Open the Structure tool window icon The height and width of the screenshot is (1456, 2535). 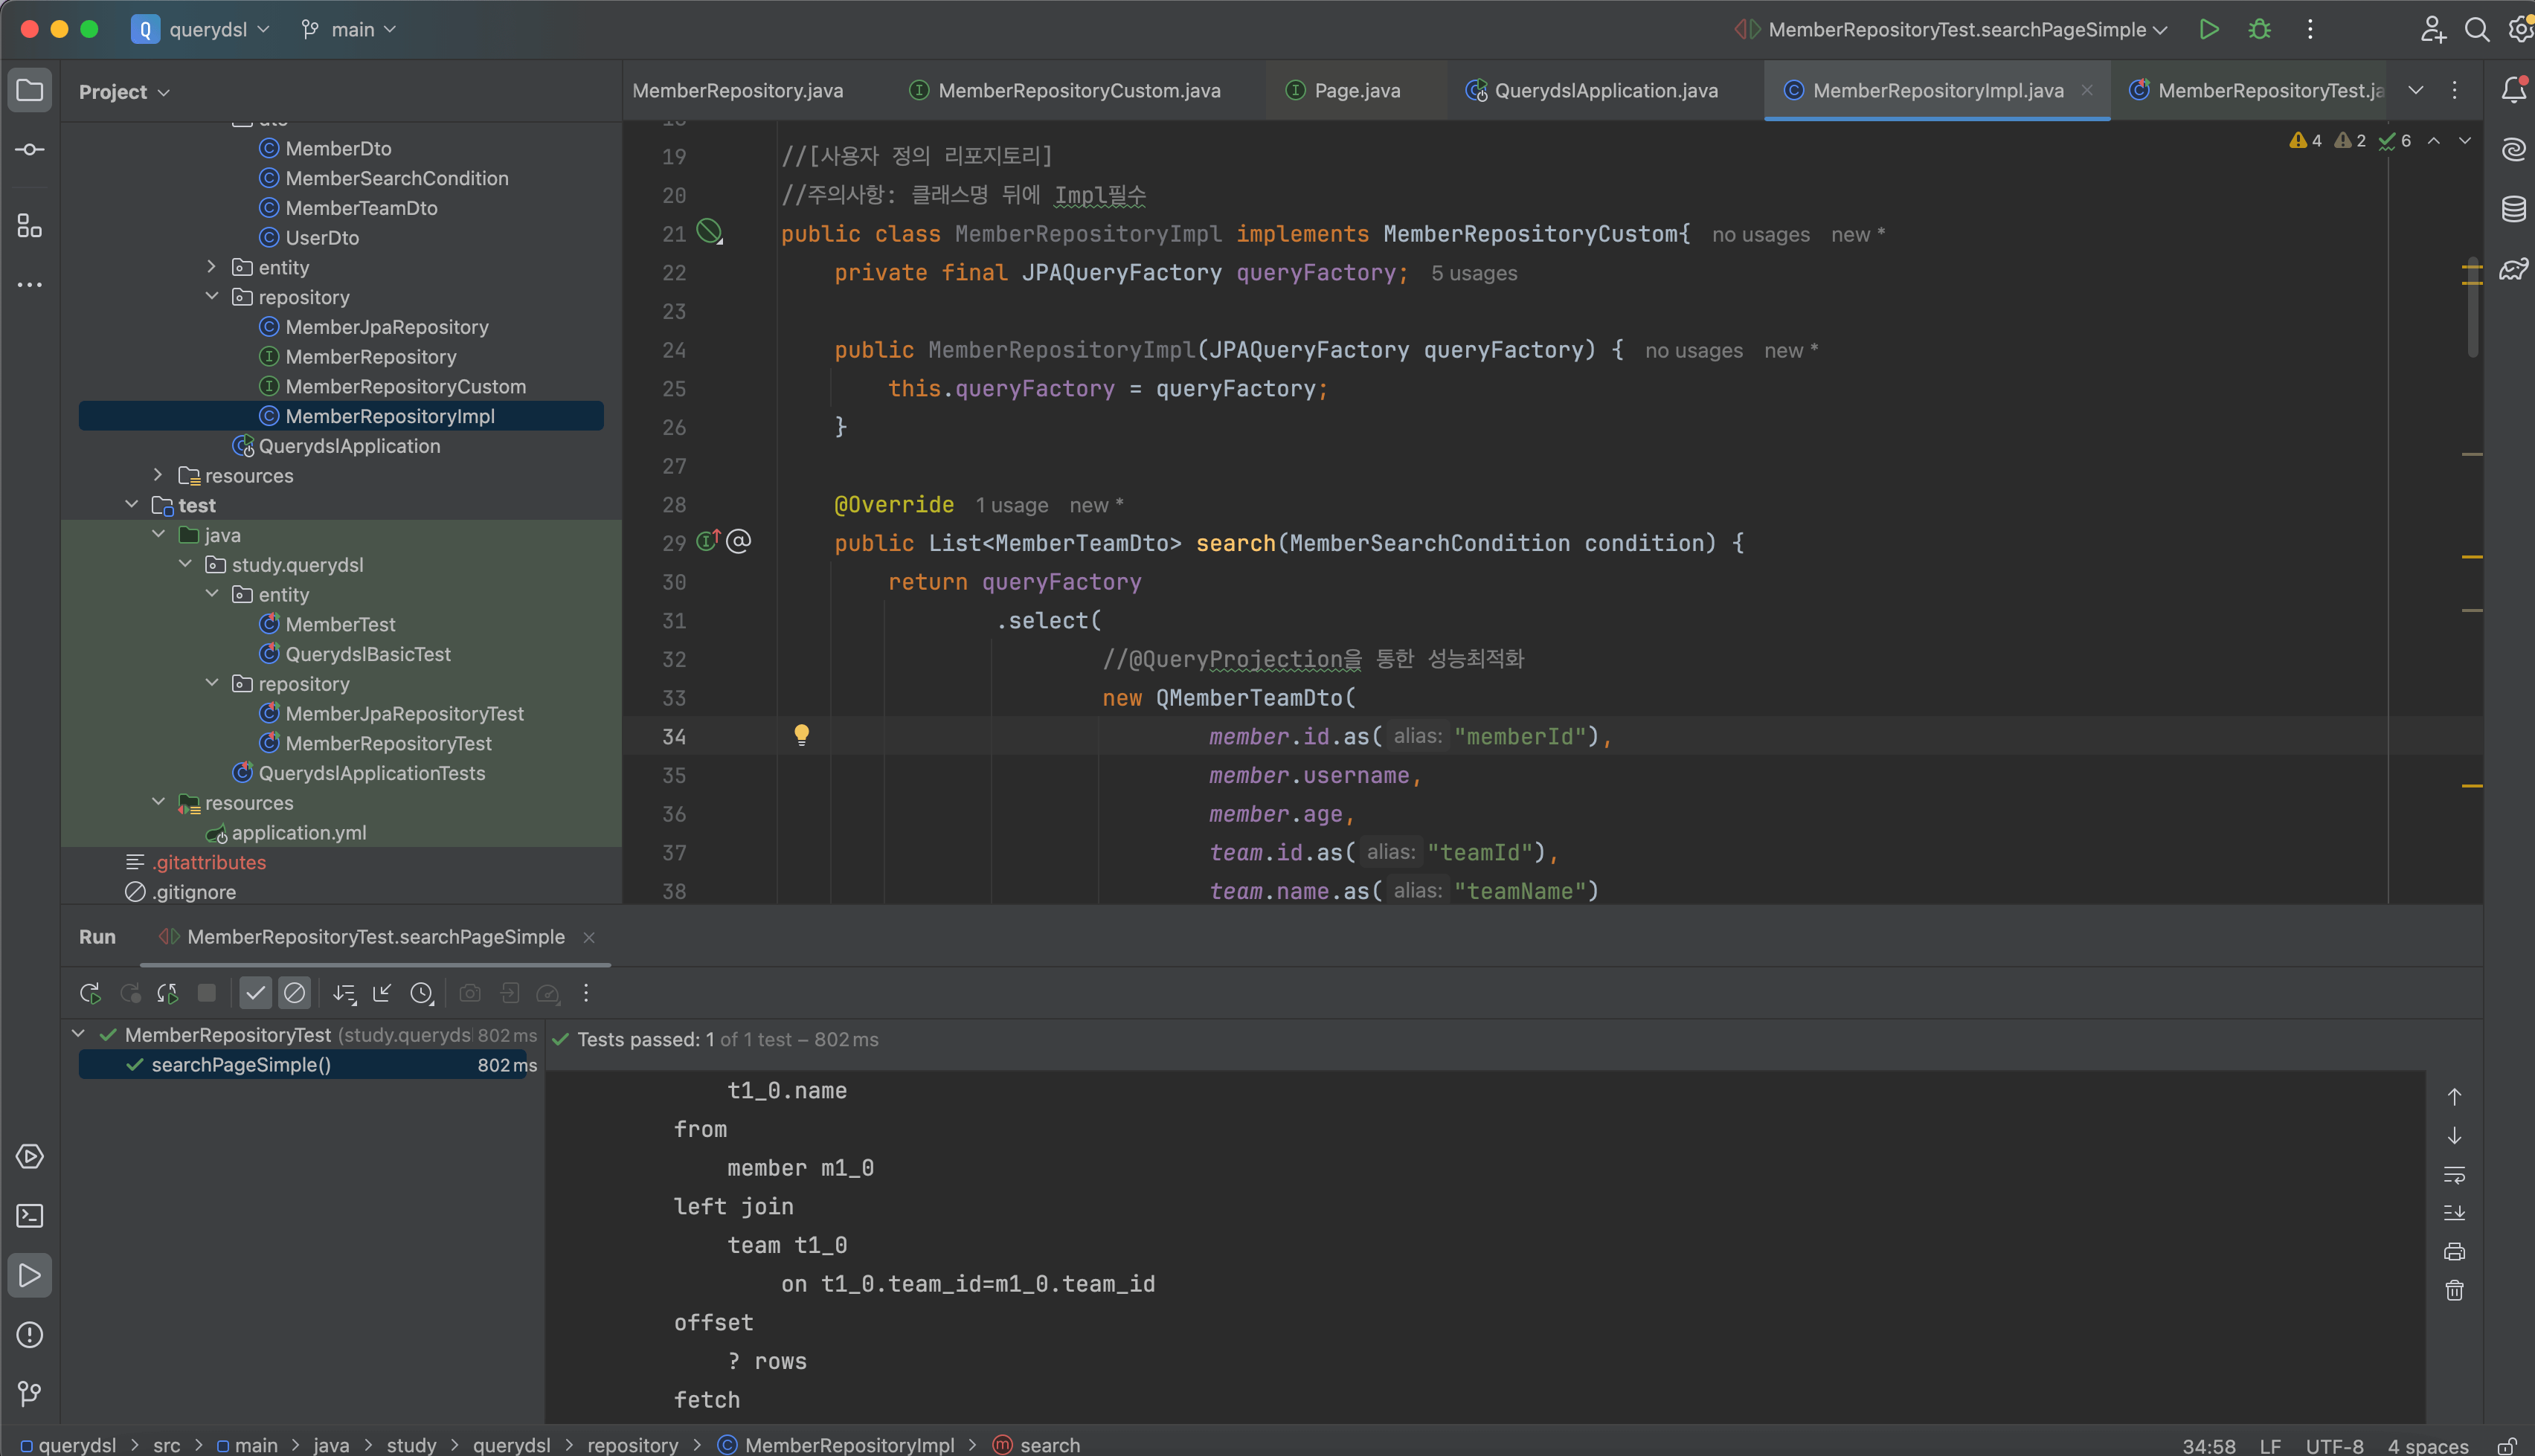[30, 227]
